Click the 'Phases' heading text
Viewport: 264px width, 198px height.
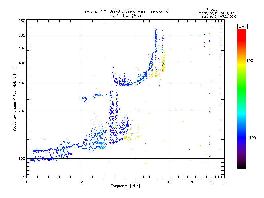212,10
